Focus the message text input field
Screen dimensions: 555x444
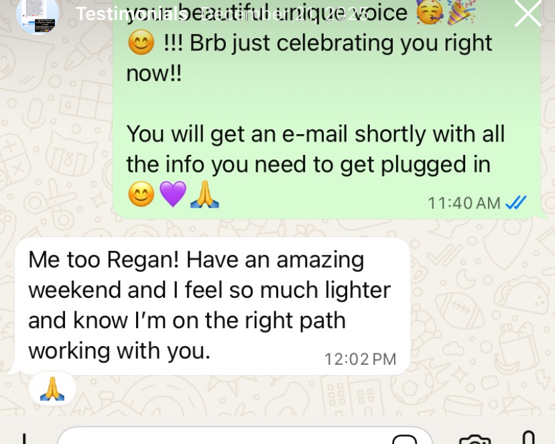click(x=245, y=436)
